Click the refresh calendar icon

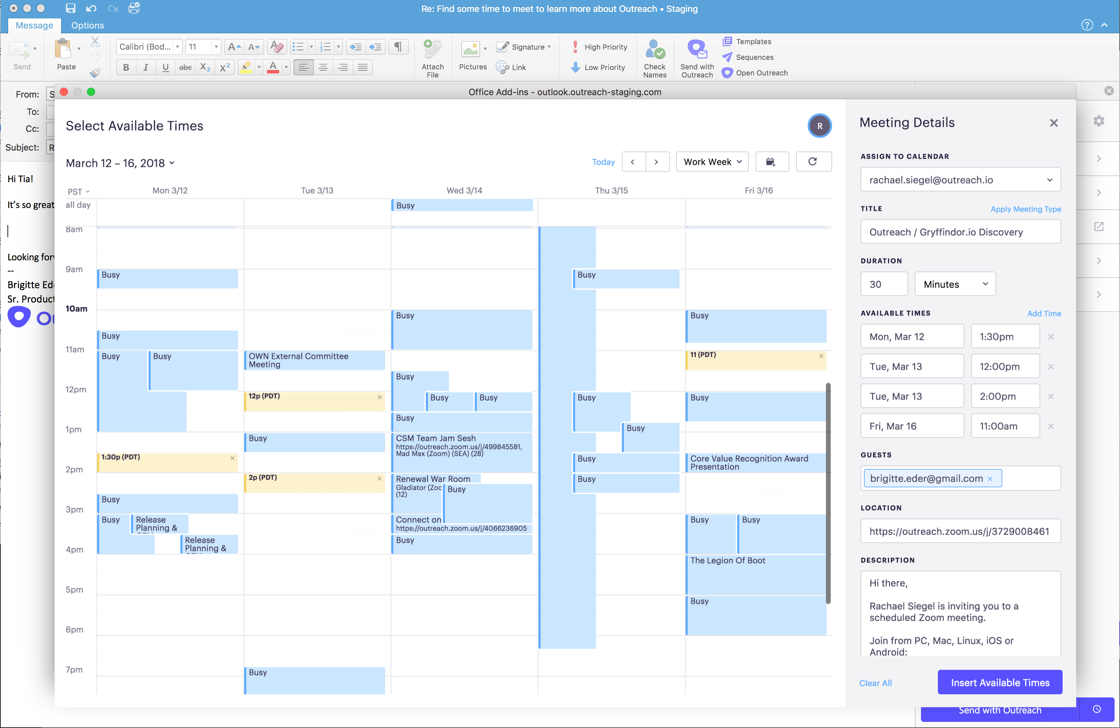click(x=812, y=161)
